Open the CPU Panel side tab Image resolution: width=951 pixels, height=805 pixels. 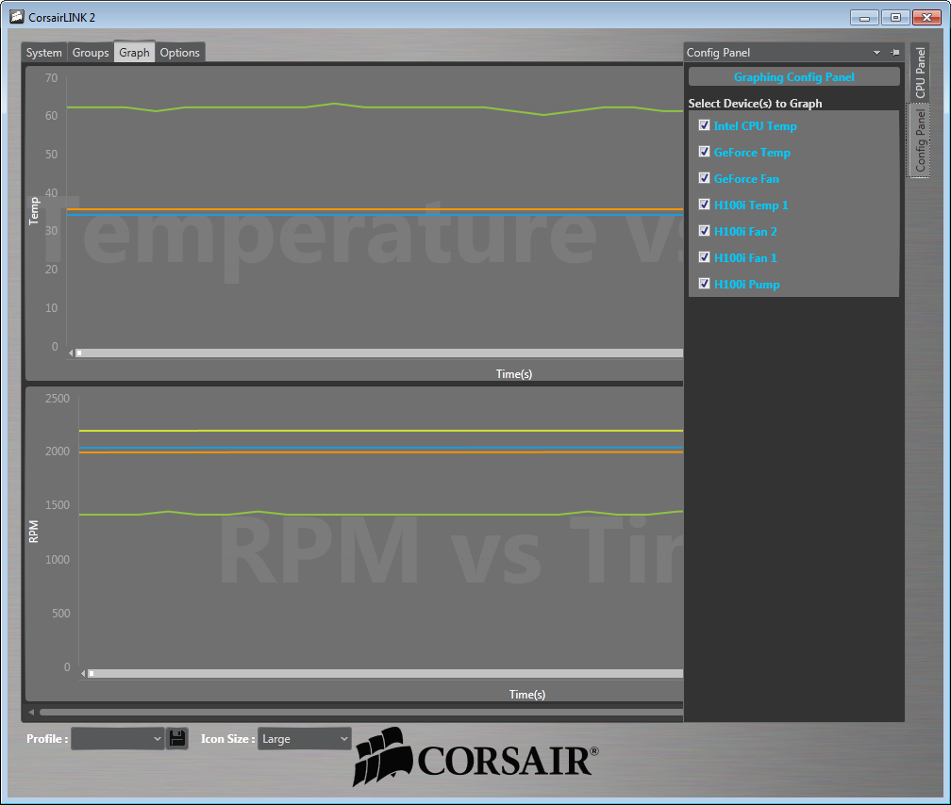919,72
